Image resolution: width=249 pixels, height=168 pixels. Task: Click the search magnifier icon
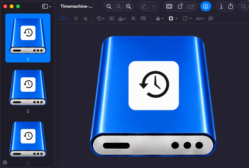coord(243,6)
